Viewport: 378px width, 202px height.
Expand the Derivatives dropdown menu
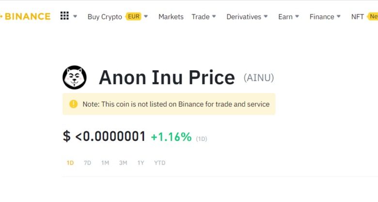coord(266,16)
